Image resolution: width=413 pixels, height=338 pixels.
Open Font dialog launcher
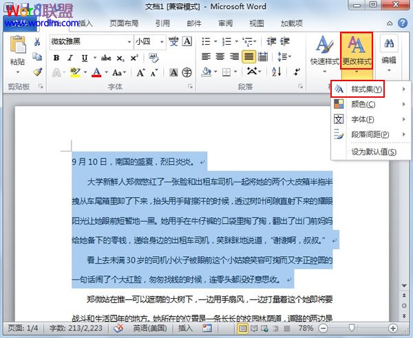tap(190, 86)
